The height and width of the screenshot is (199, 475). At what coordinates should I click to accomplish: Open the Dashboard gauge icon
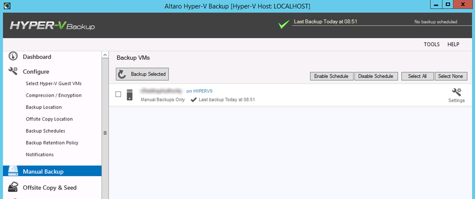13,57
